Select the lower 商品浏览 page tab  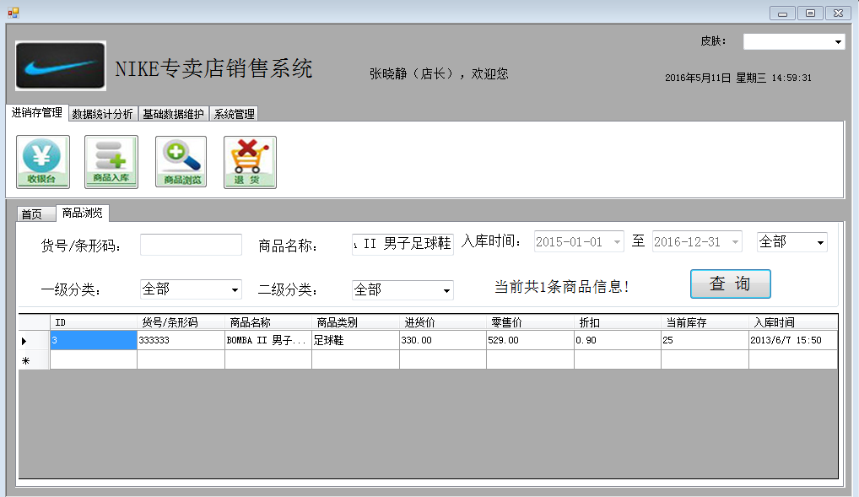[82, 213]
